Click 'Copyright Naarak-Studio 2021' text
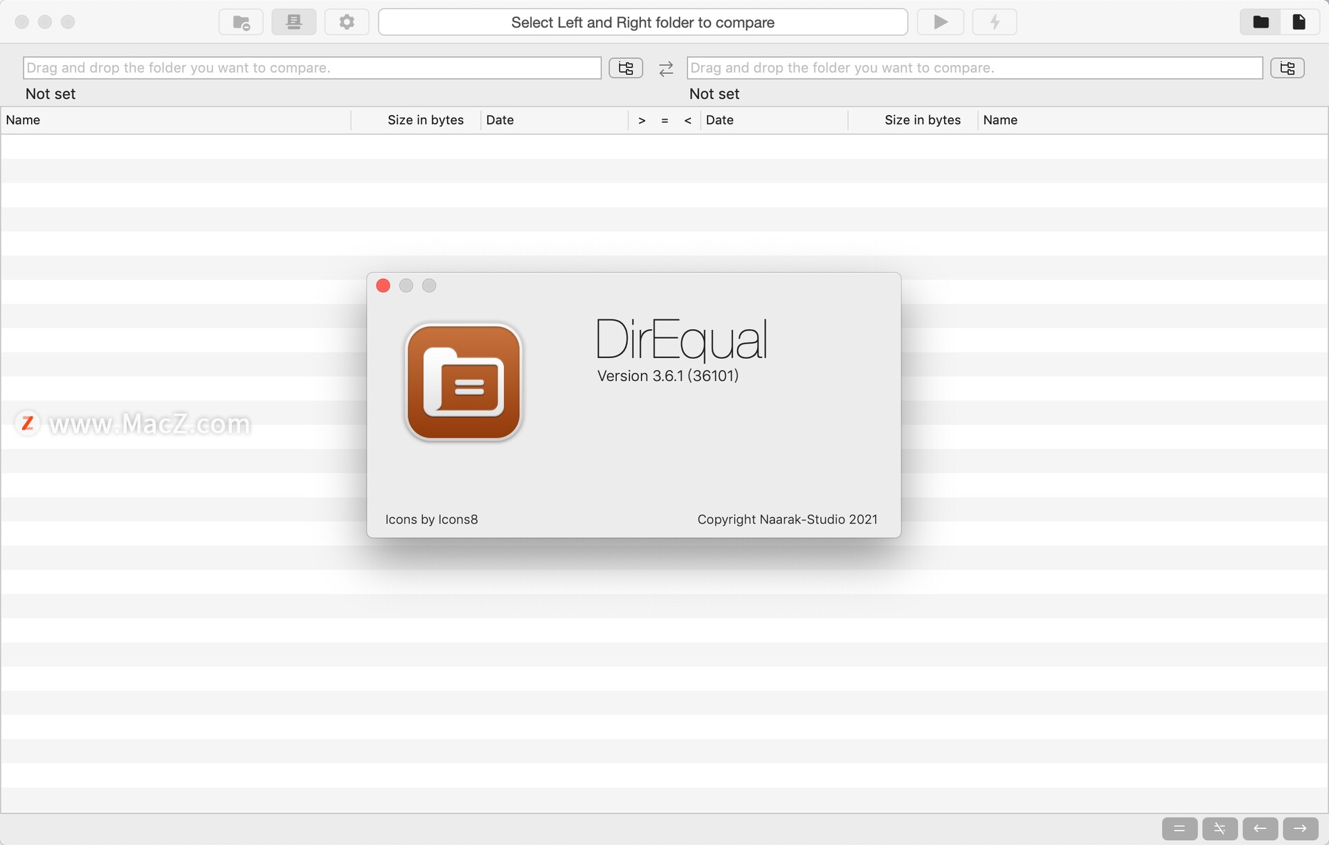 point(787,519)
